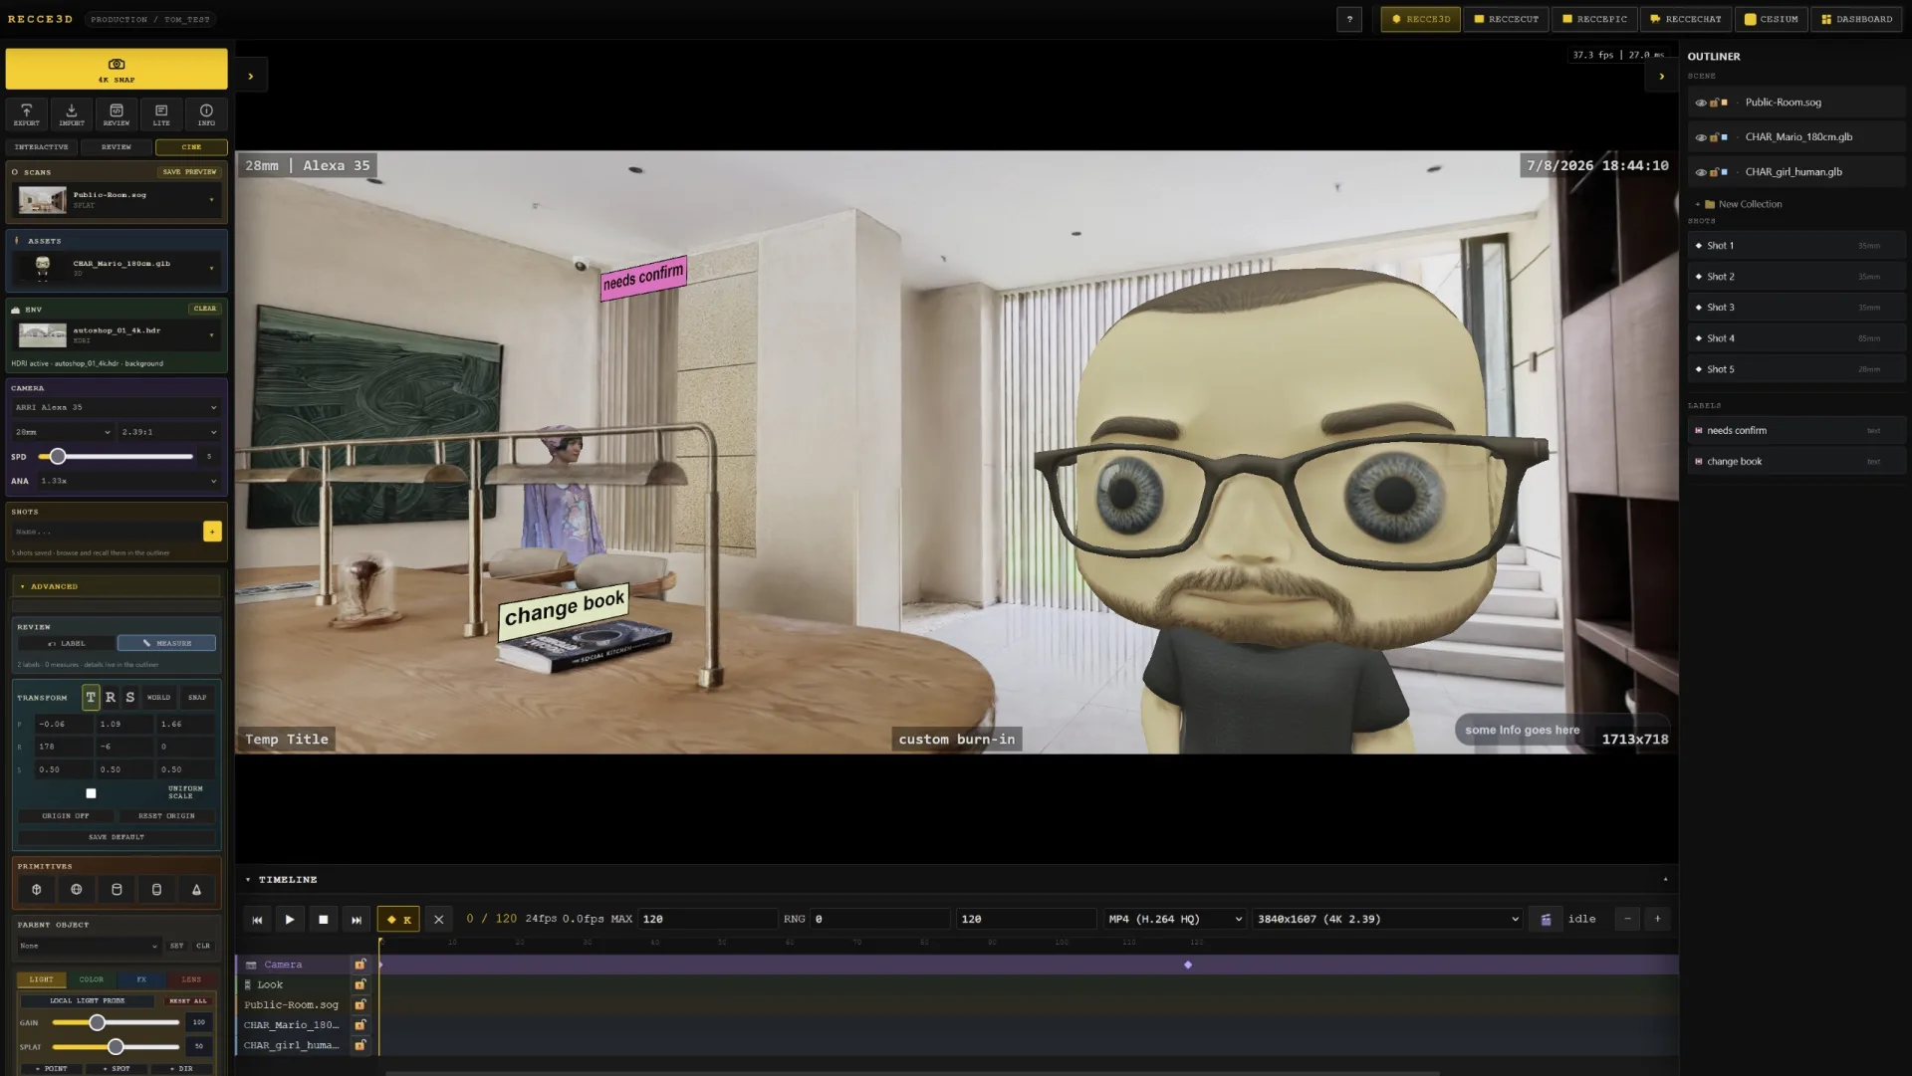The width and height of the screenshot is (1912, 1076).
Task: Toggle lock on the Look track
Action: coord(360,984)
